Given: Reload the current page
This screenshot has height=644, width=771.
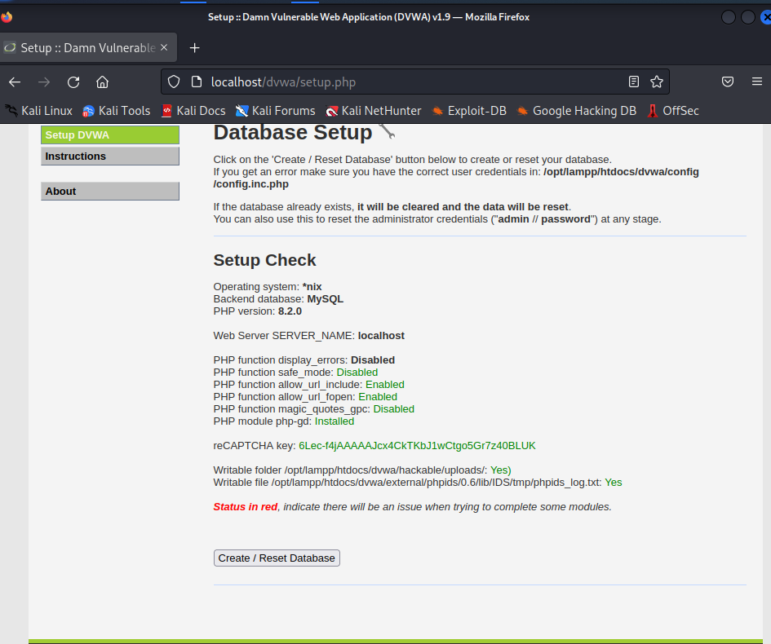Looking at the screenshot, I should [x=73, y=82].
